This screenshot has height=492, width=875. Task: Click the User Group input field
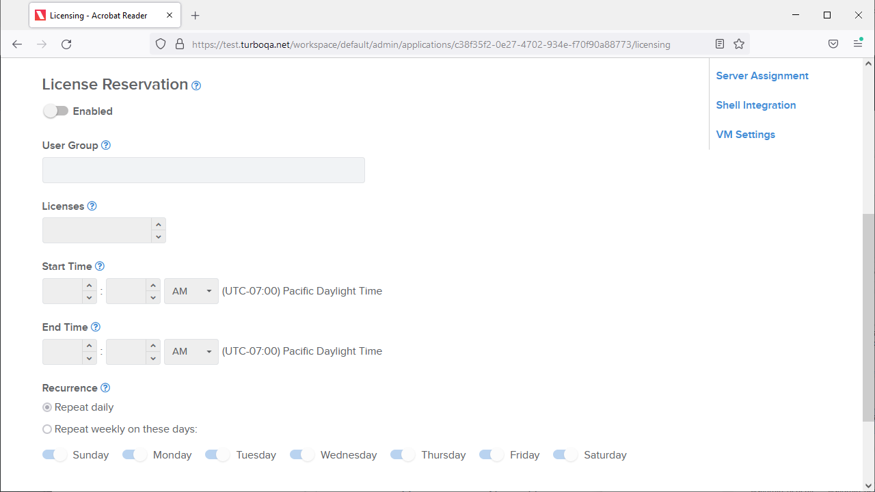[204, 170]
